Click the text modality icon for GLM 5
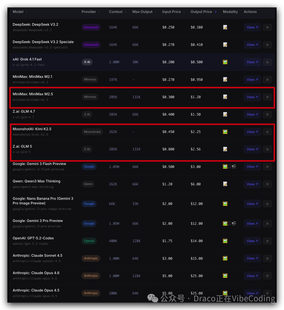The height and width of the screenshot is (310, 284). click(x=225, y=149)
